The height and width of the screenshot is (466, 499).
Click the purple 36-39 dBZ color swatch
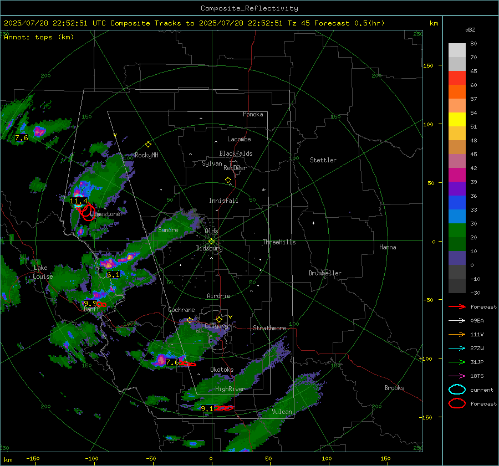457,188
